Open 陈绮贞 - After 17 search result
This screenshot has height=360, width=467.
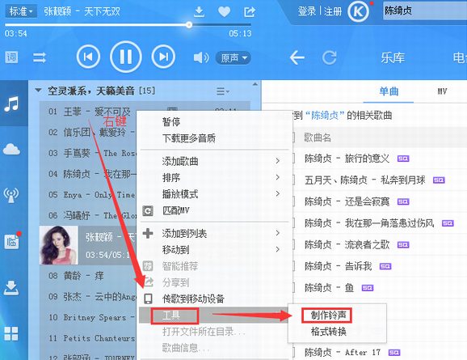343,353
